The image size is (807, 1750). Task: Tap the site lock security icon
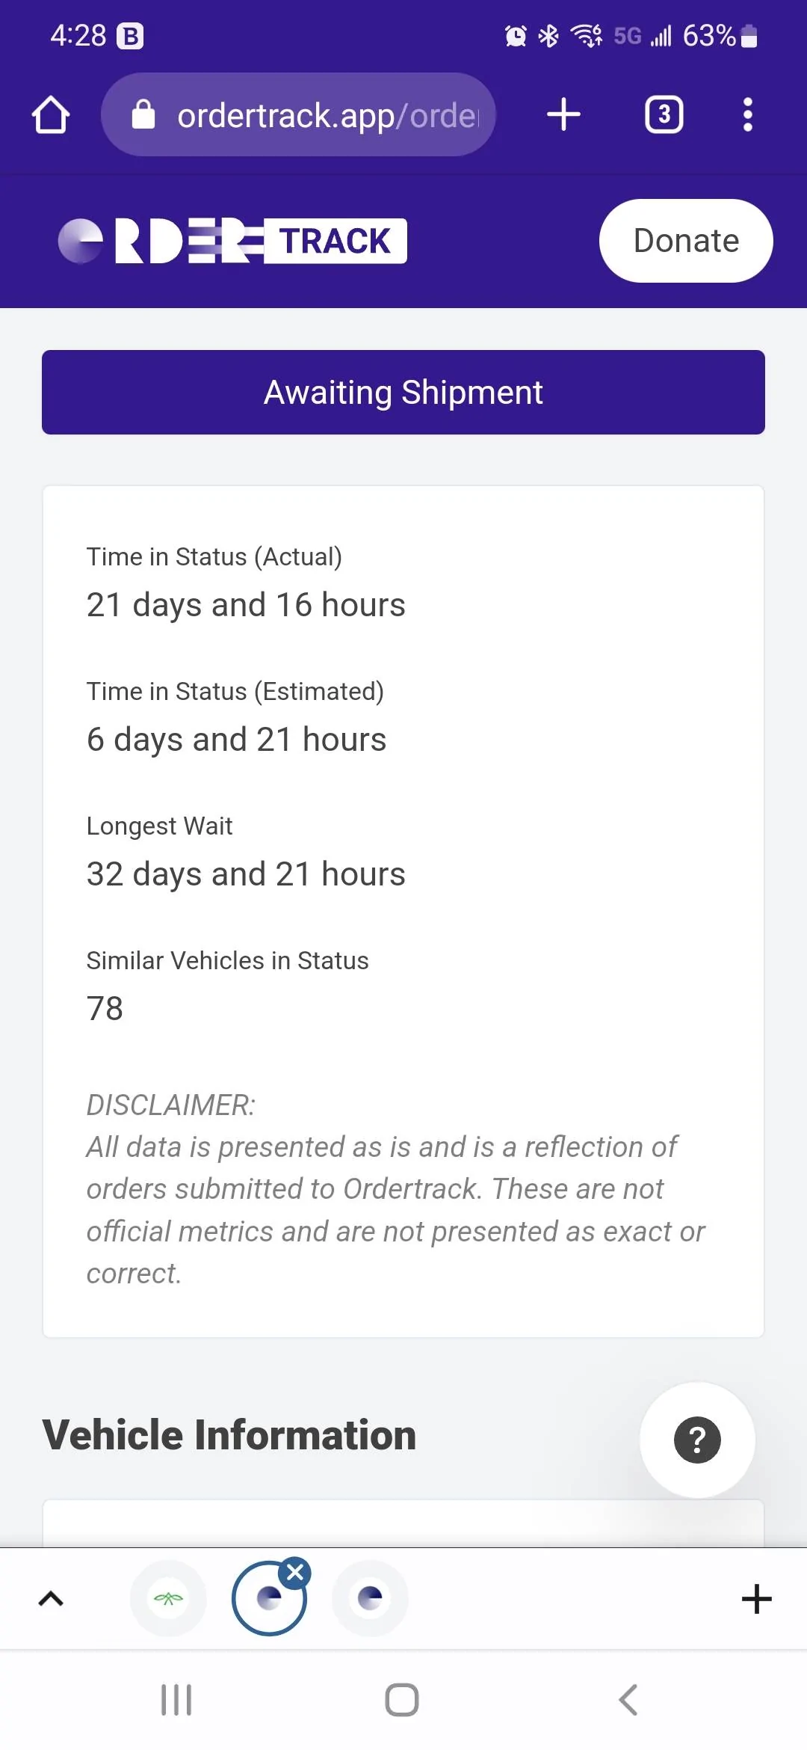(x=143, y=115)
